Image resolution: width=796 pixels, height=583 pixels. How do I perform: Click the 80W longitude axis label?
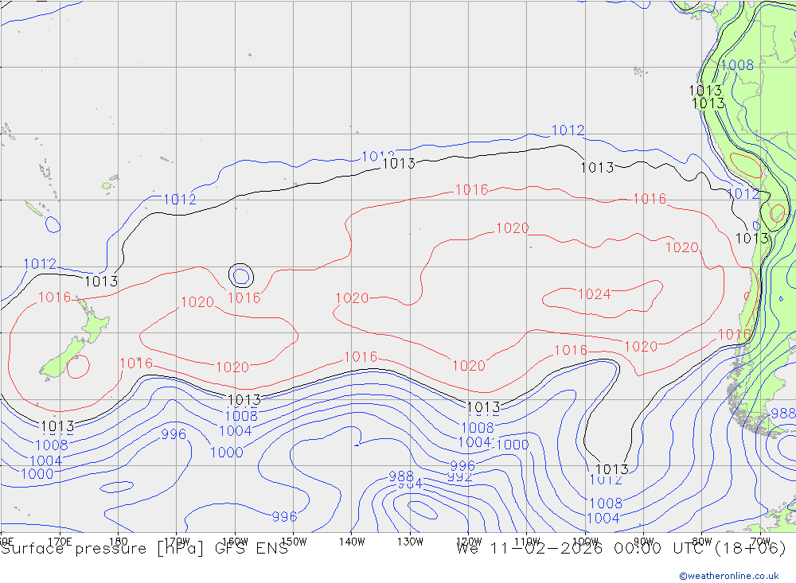point(702,542)
